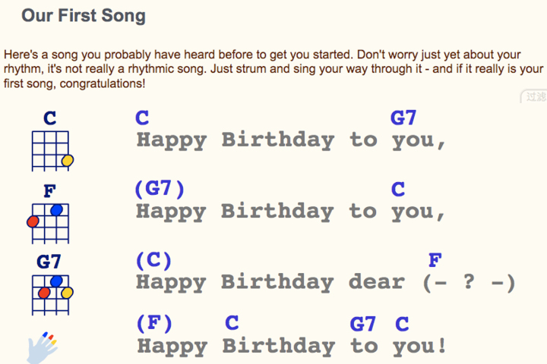Viewport: 547px width, 364px height.
Task: Click the F chord fretboard diagram
Action: click(49, 223)
